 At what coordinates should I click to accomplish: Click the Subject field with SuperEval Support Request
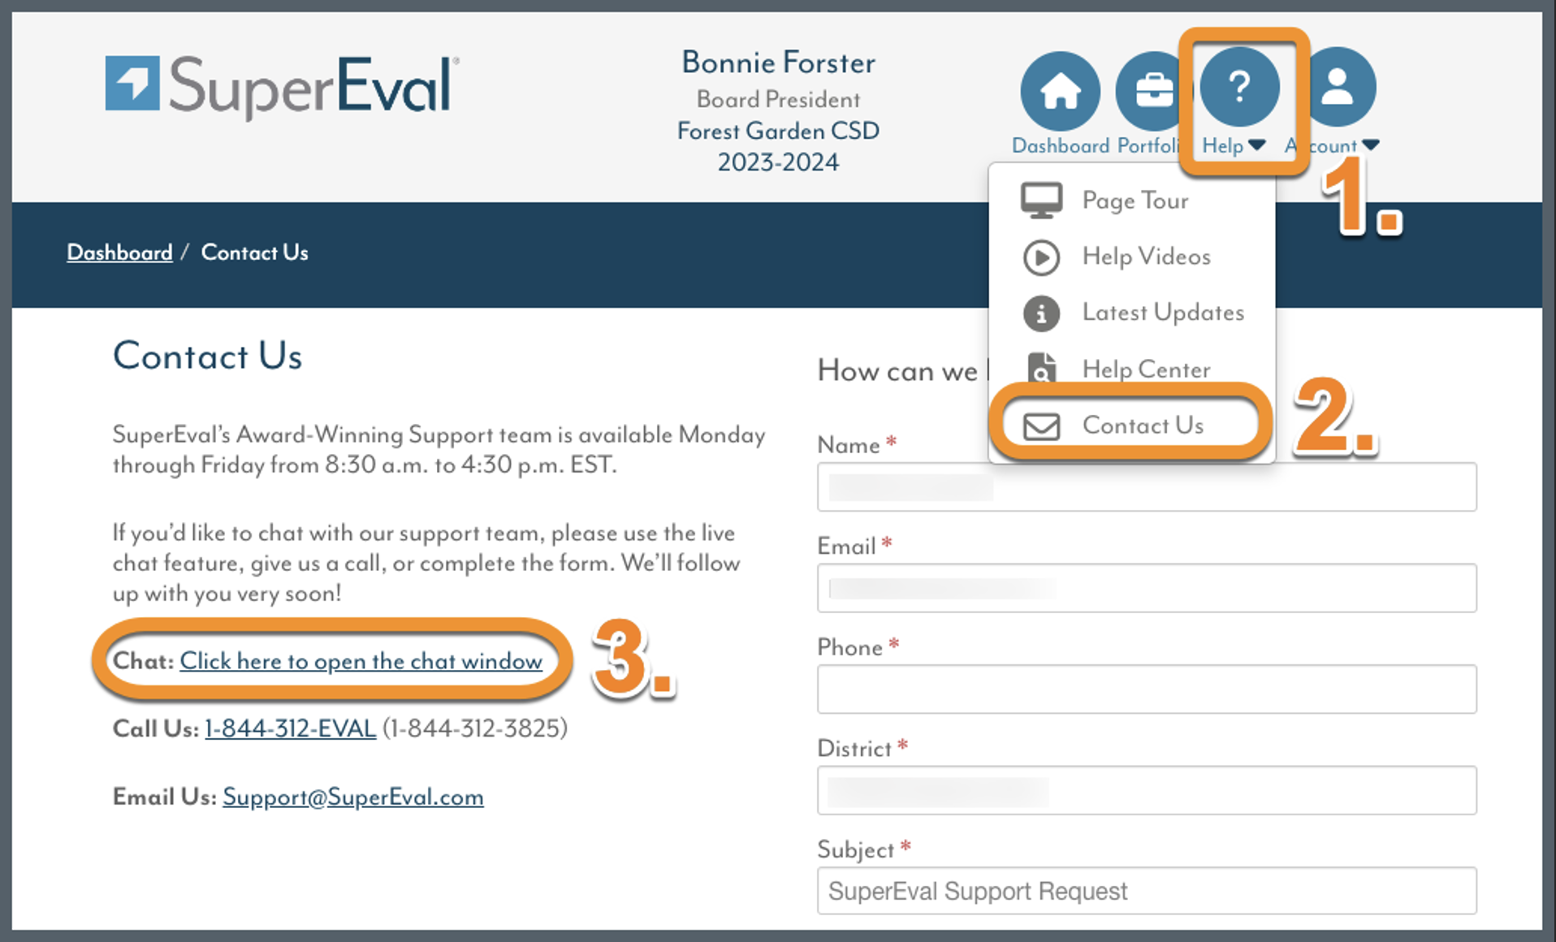tap(1147, 891)
